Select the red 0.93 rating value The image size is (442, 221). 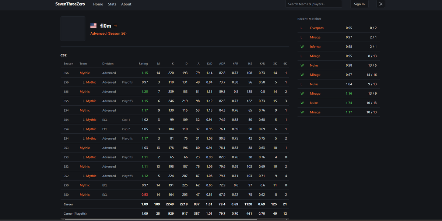(145, 194)
